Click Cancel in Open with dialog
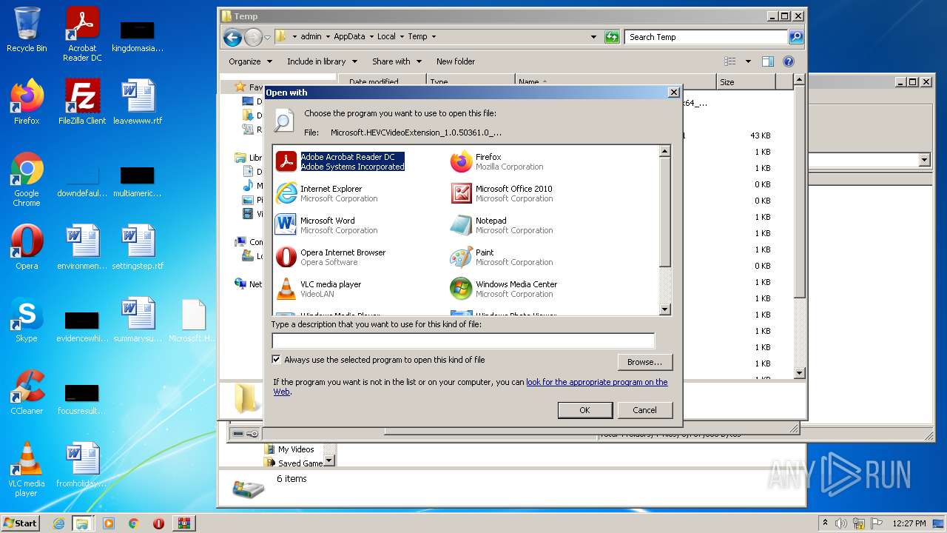The image size is (947, 533). coord(644,410)
